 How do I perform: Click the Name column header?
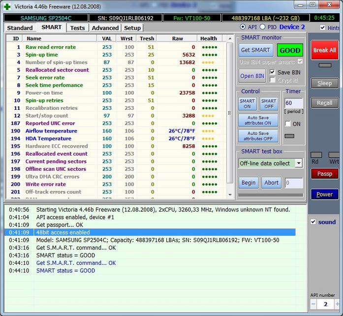pyautogui.click(x=60, y=38)
